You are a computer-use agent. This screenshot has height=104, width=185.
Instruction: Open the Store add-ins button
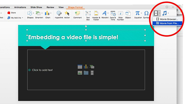tap(12, 13)
